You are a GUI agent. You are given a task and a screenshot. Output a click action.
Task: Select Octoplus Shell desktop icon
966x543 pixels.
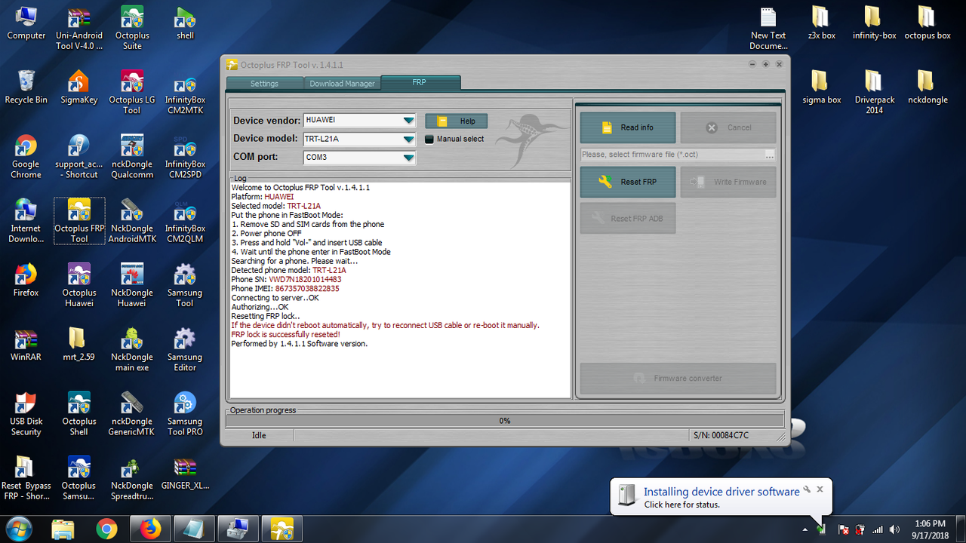click(x=79, y=414)
